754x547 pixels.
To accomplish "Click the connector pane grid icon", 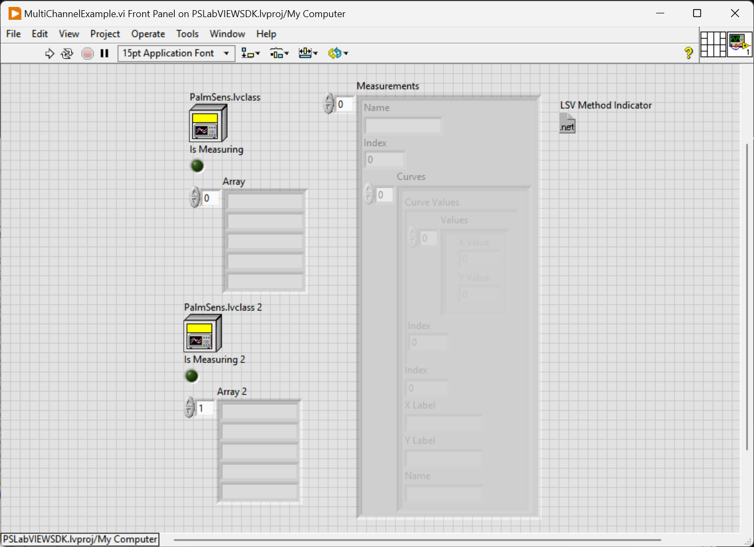I will coord(713,44).
